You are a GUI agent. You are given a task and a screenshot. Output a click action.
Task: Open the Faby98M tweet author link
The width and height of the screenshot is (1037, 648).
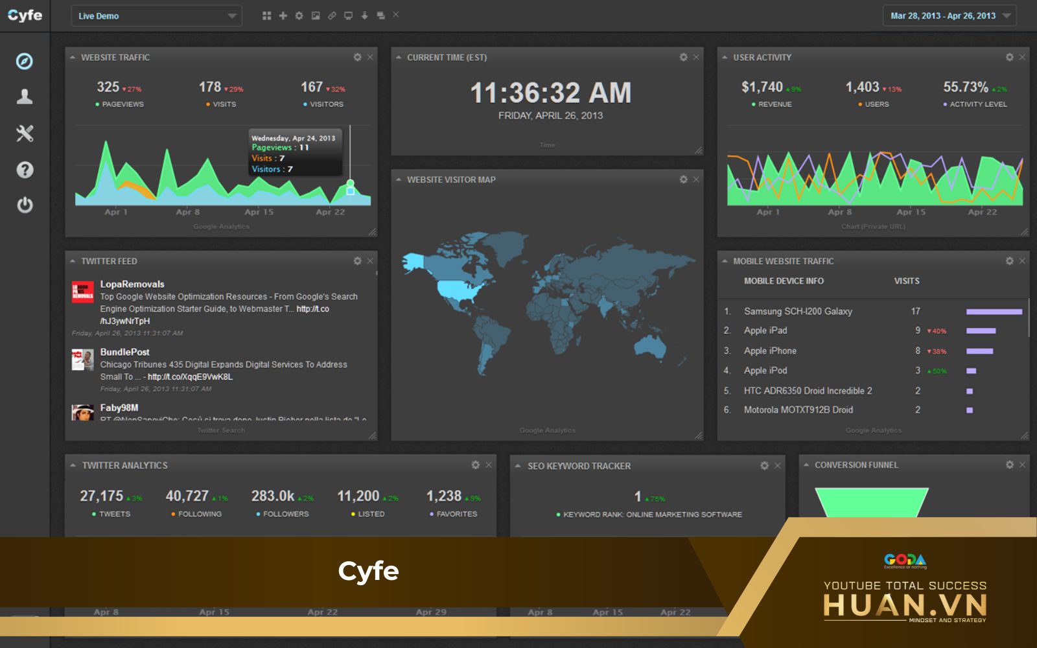[x=119, y=408]
